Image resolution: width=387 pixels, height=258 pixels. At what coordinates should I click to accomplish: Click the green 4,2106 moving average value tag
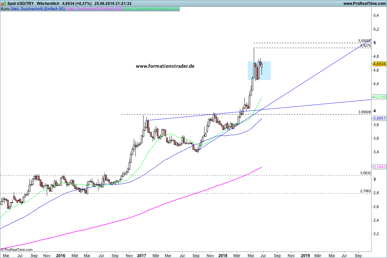click(x=379, y=96)
